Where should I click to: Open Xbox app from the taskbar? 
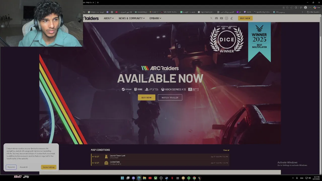tap(155, 178)
